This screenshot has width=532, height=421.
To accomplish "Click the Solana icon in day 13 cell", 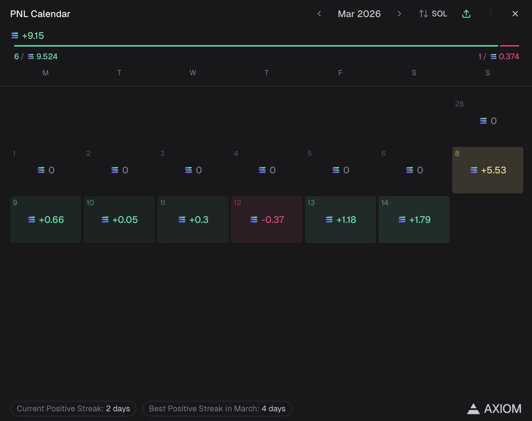I will tap(329, 220).
